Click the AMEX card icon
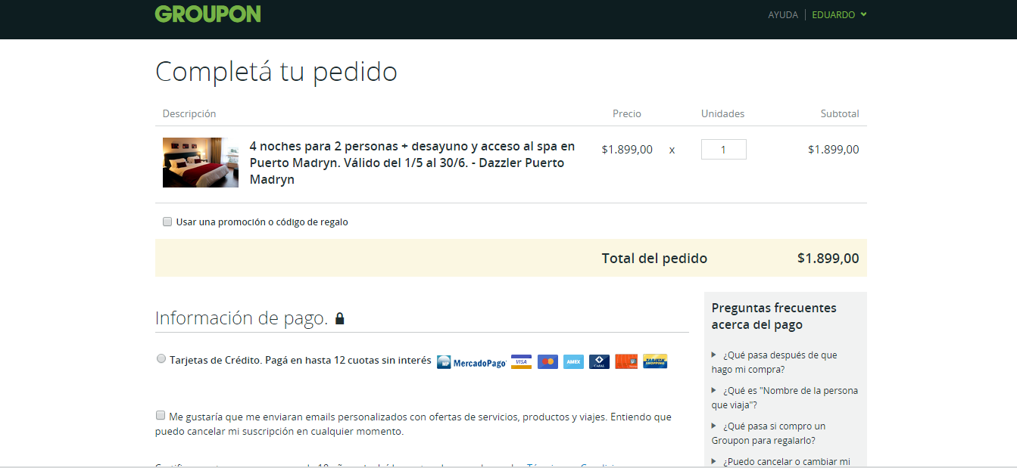Screen dimensions: 1017x468 573,361
